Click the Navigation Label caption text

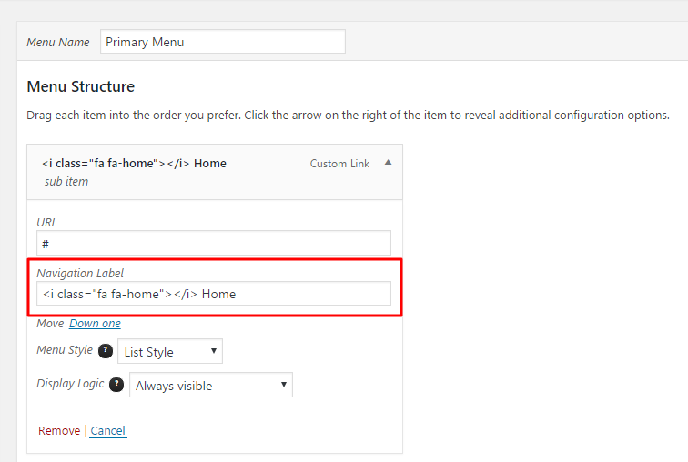pyautogui.click(x=80, y=273)
